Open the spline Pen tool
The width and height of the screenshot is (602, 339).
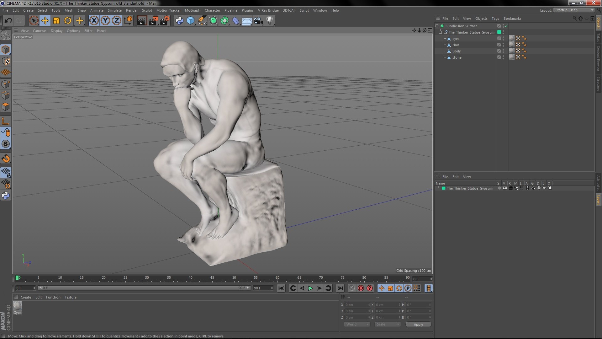[202, 21]
